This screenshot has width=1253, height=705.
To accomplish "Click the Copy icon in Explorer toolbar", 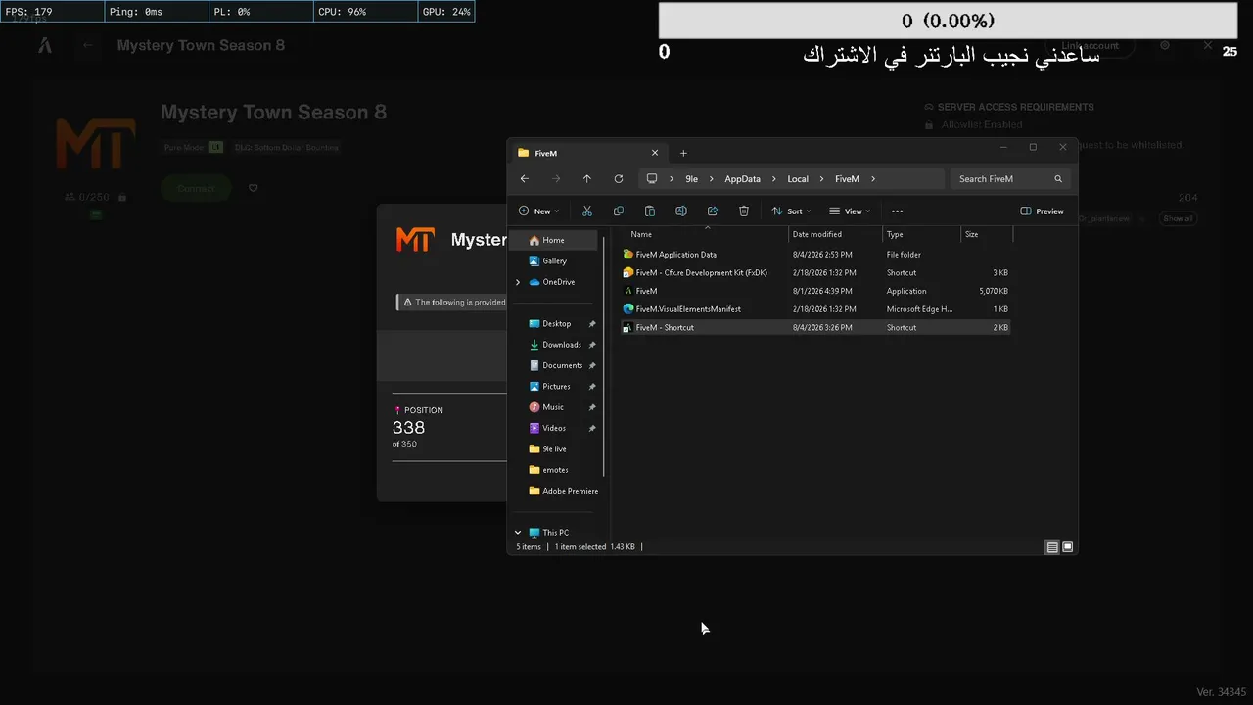I will [619, 211].
